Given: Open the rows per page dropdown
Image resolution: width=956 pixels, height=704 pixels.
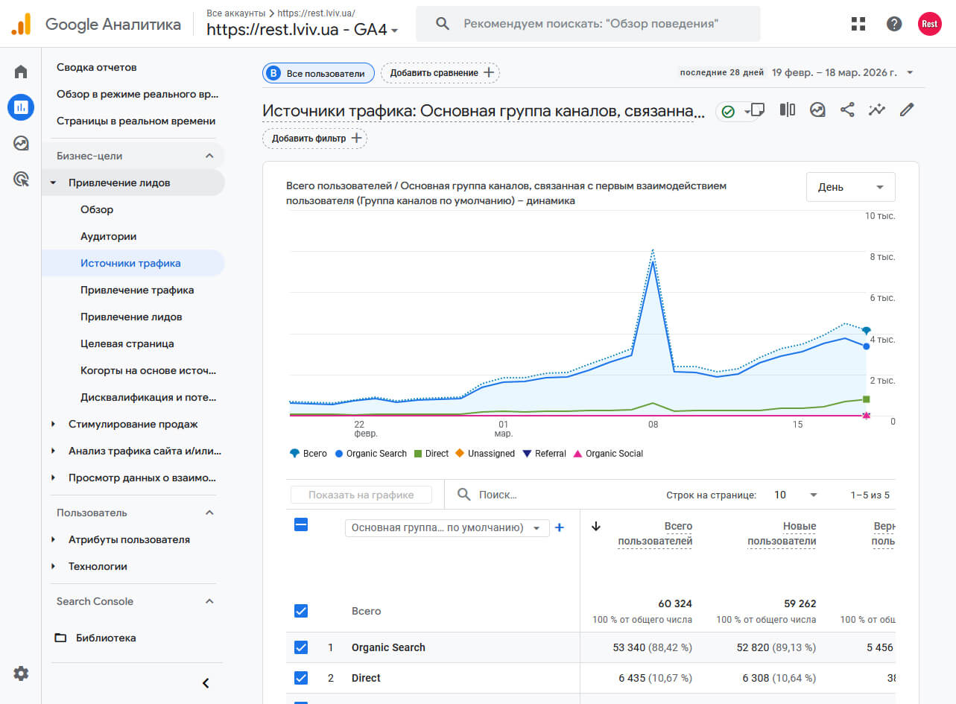Looking at the screenshot, I should [x=796, y=495].
